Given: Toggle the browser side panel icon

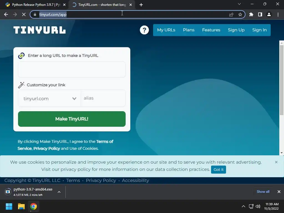Looking at the screenshot, I should coord(260,14).
